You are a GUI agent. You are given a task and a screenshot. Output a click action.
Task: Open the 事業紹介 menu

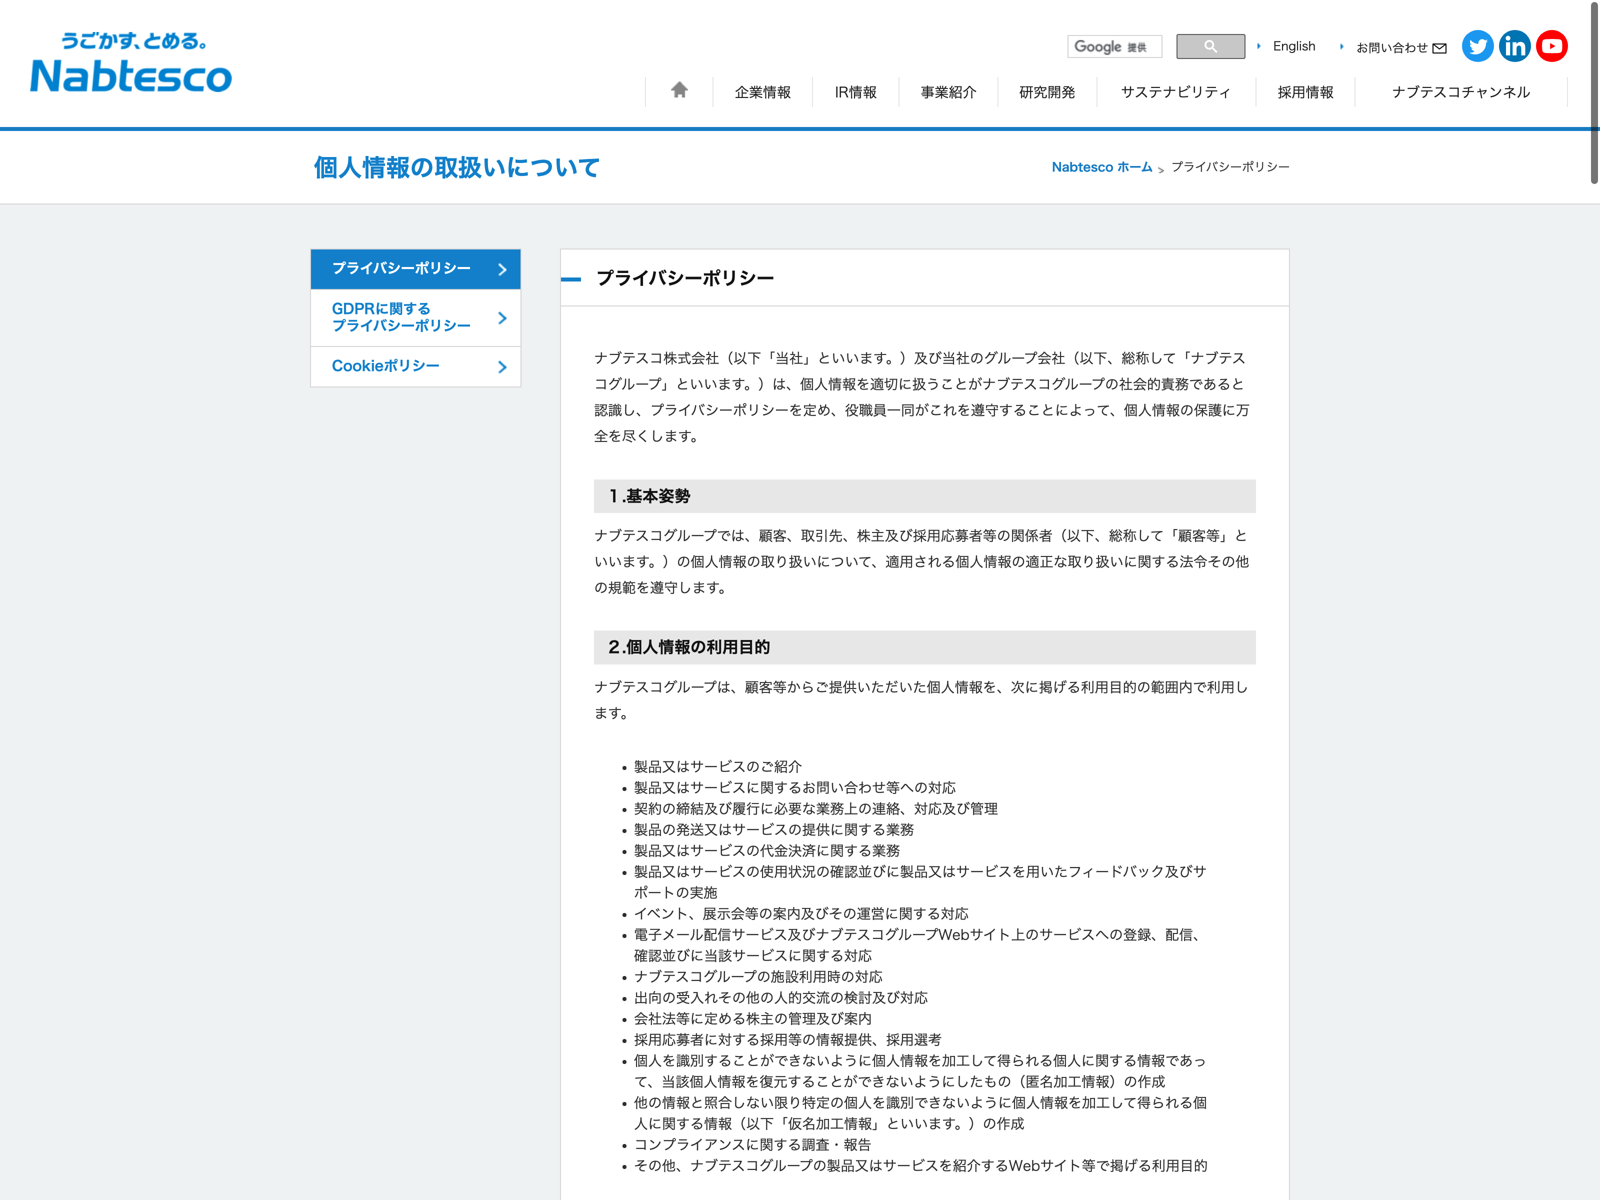pyautogui.click(x=947, y=92)
